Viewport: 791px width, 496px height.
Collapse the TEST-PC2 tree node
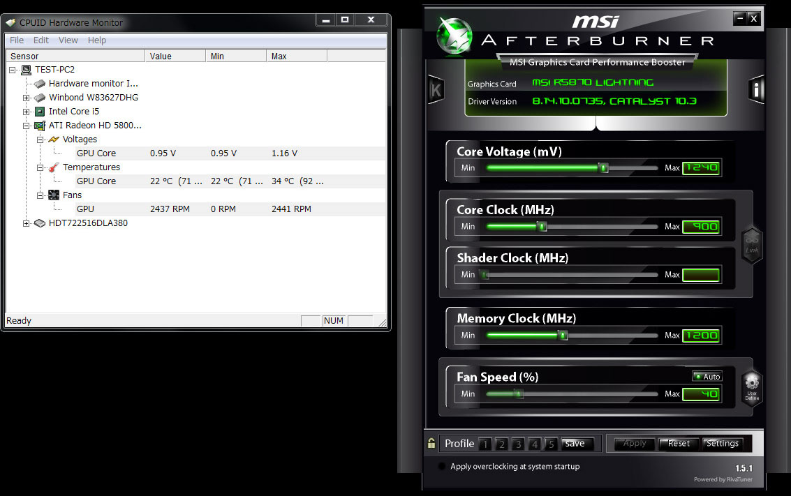coord(13,70)
